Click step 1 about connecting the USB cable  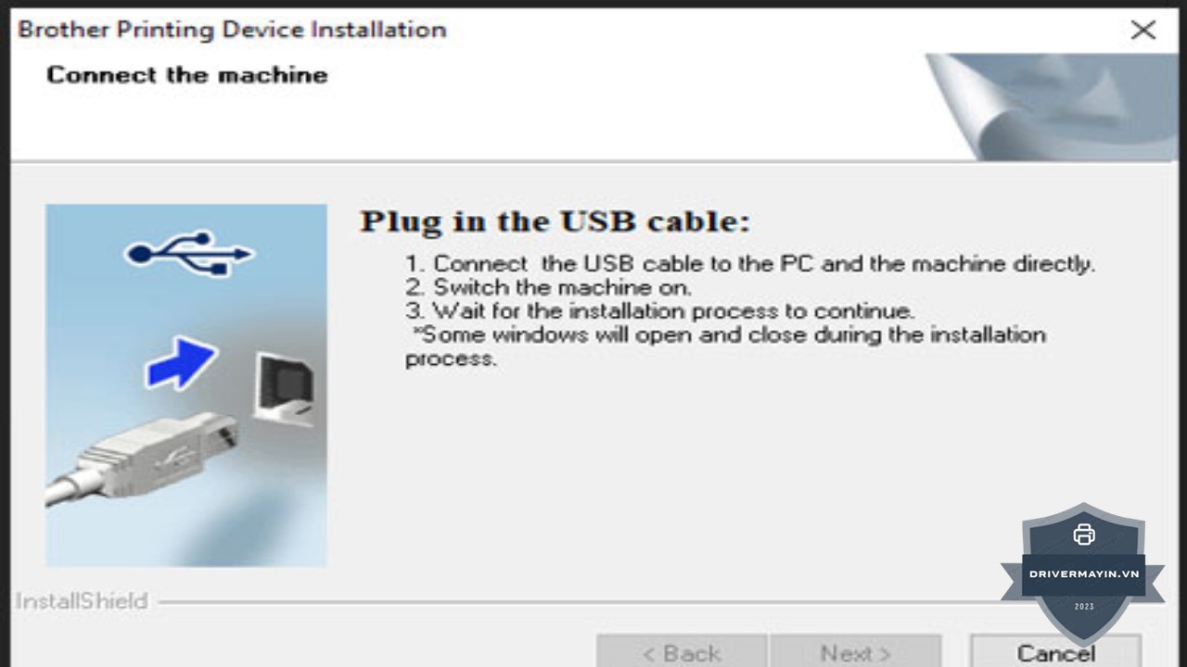pos(749,264)
